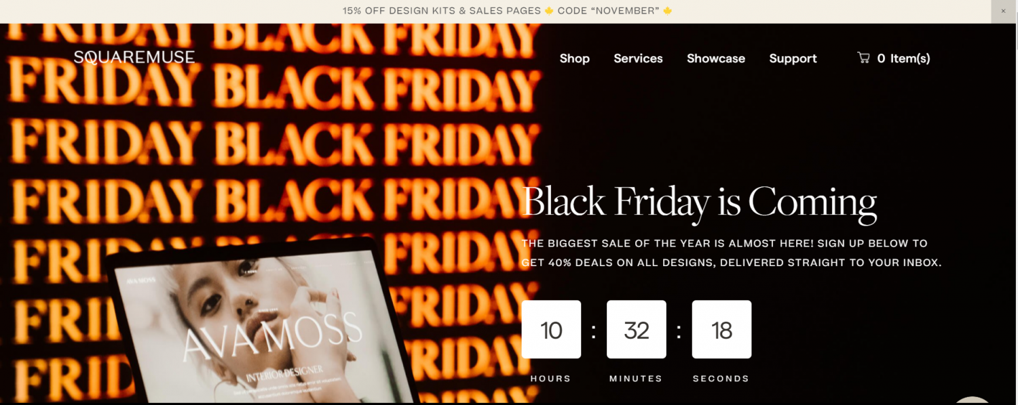Click the maple leaf after NOVEMBER code
Viewport: 1018px width, 405px height.
[x=667, y=11]
